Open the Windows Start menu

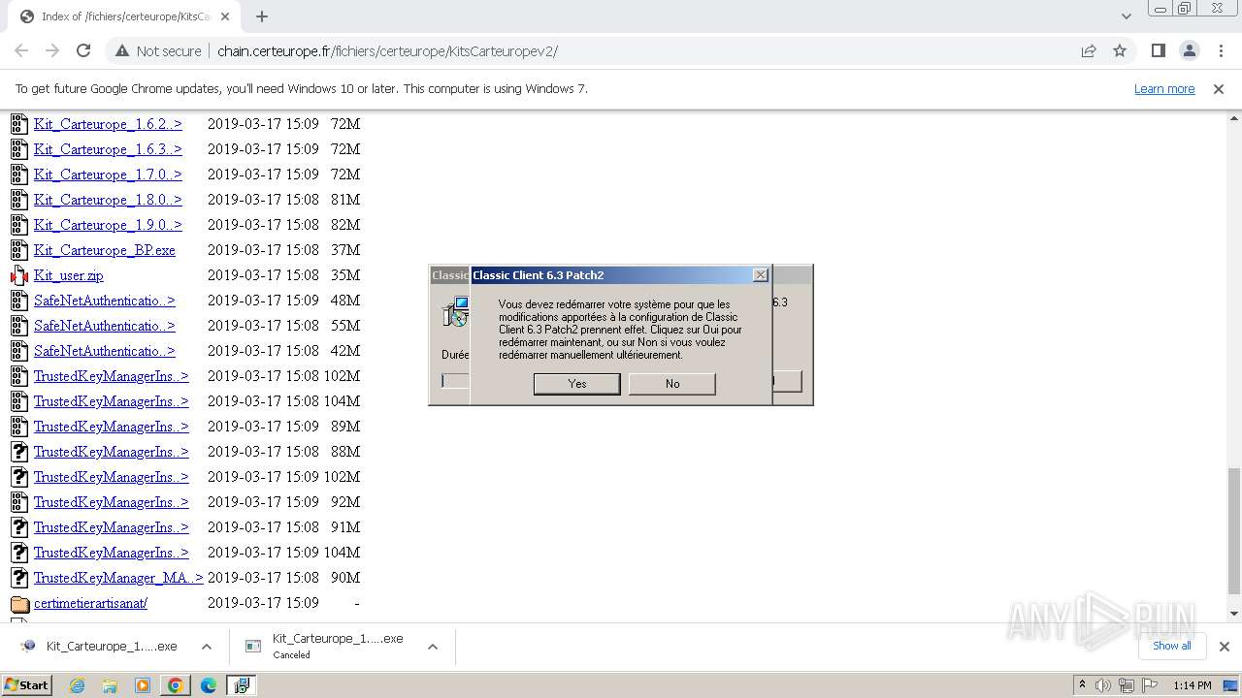pyautogui.click(x=26, y=684)
